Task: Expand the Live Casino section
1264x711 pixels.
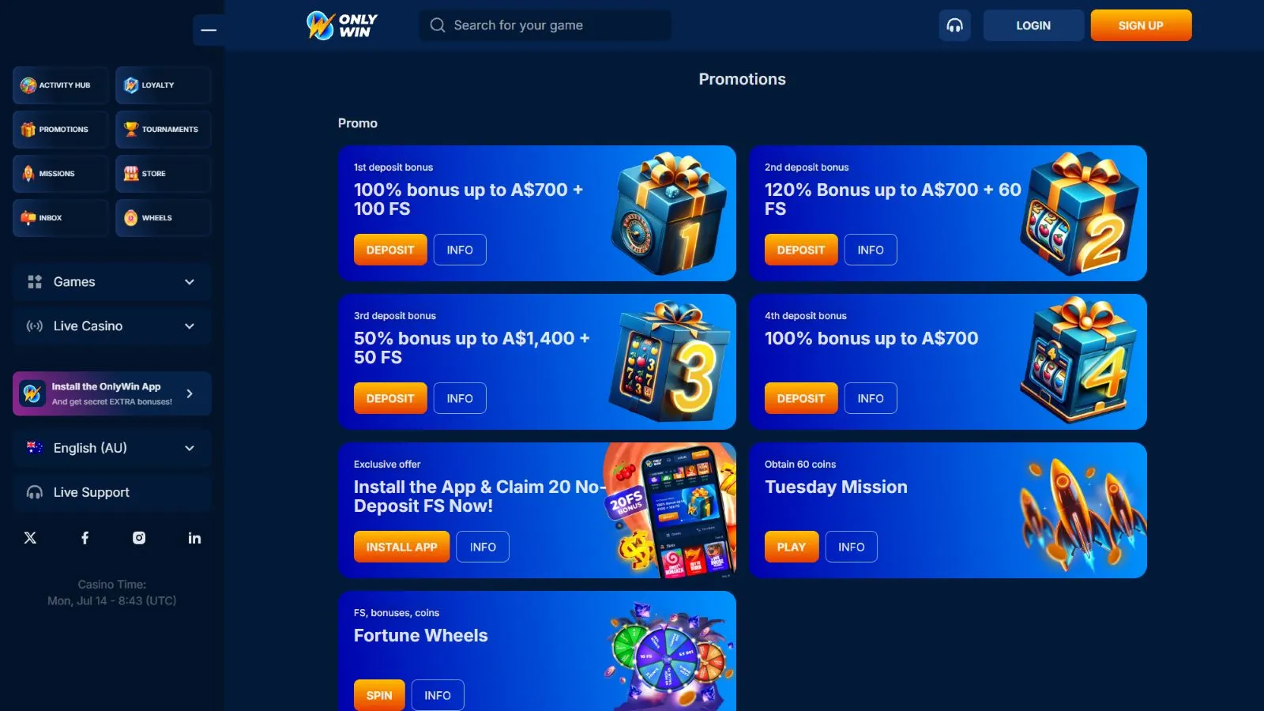Action: (x=112, y=326)
